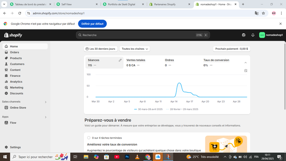Open the tab search dropdown arrow
The width and height of the screenshot is (286, 161).
4,4
